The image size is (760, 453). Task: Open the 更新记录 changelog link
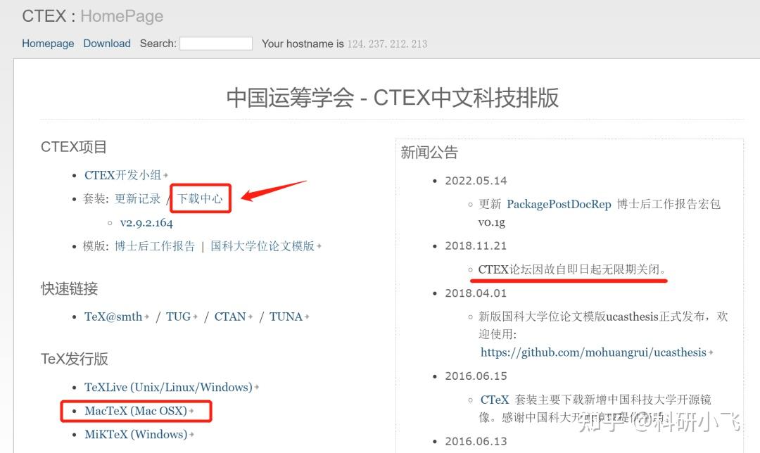coord(137,198)
